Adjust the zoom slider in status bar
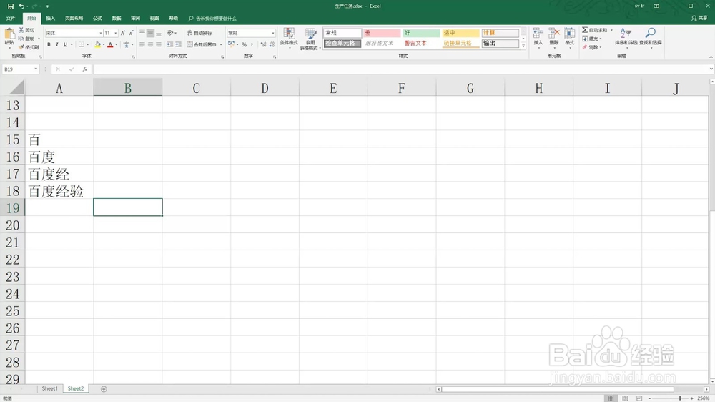The width and height of the screenshot is (715, 402). [680, 398]
